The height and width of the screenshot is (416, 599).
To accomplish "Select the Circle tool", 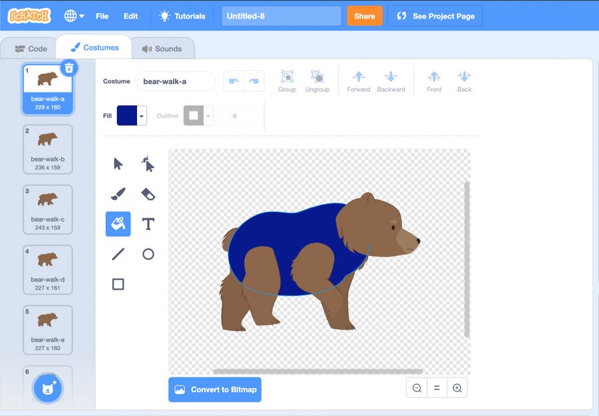I will click(x=148, y=254).
